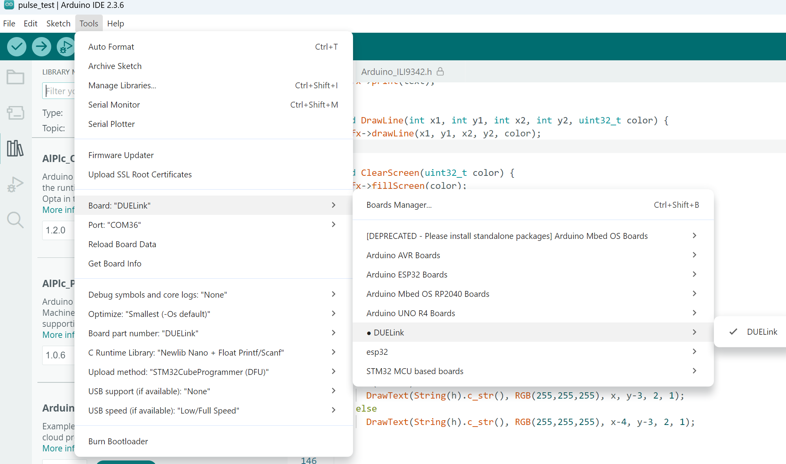Open the Search magnifier sidebar icon

[15, 220]
